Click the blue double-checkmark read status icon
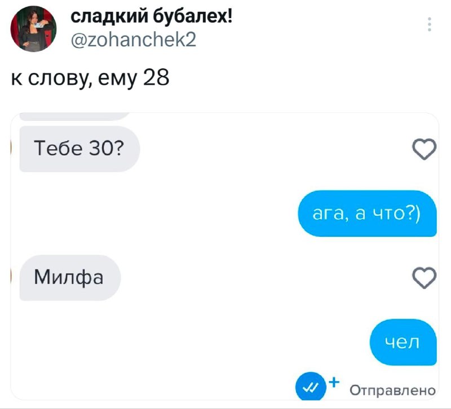 click(311, 386)
